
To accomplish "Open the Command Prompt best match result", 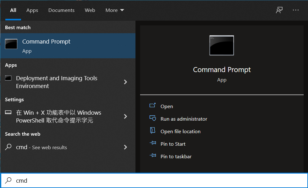I will [x=68, y=46].
